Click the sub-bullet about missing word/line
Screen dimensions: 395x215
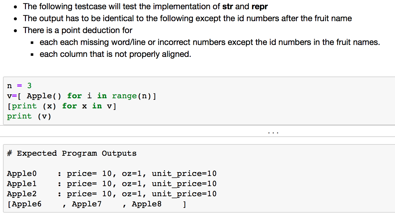(210, 42)
